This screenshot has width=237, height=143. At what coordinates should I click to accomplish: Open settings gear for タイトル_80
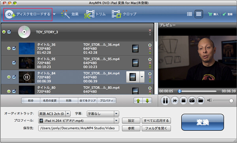(x=150, y=88)
